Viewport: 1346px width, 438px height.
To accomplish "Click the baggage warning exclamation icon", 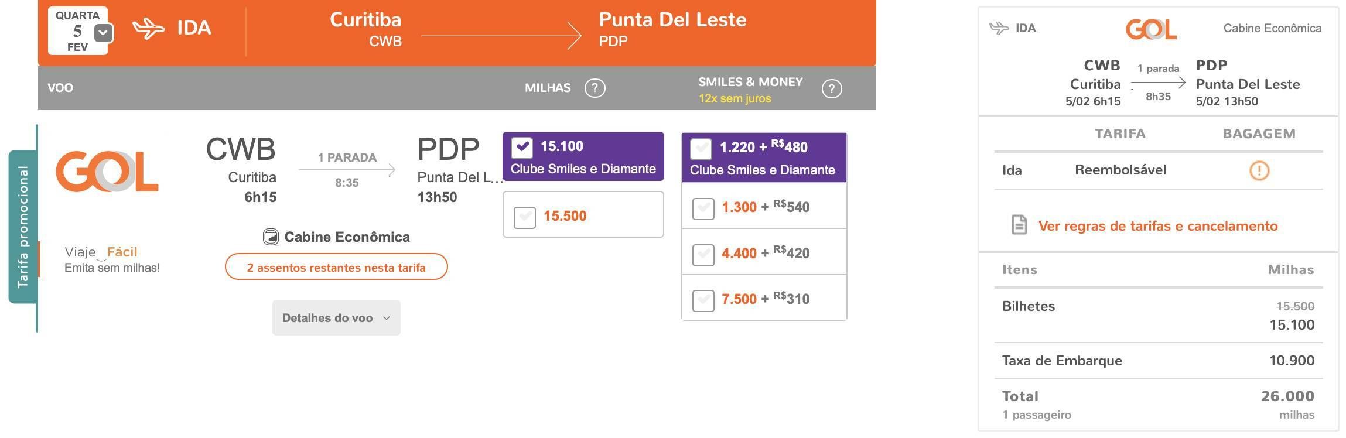I will click(x=1259, y=170).
